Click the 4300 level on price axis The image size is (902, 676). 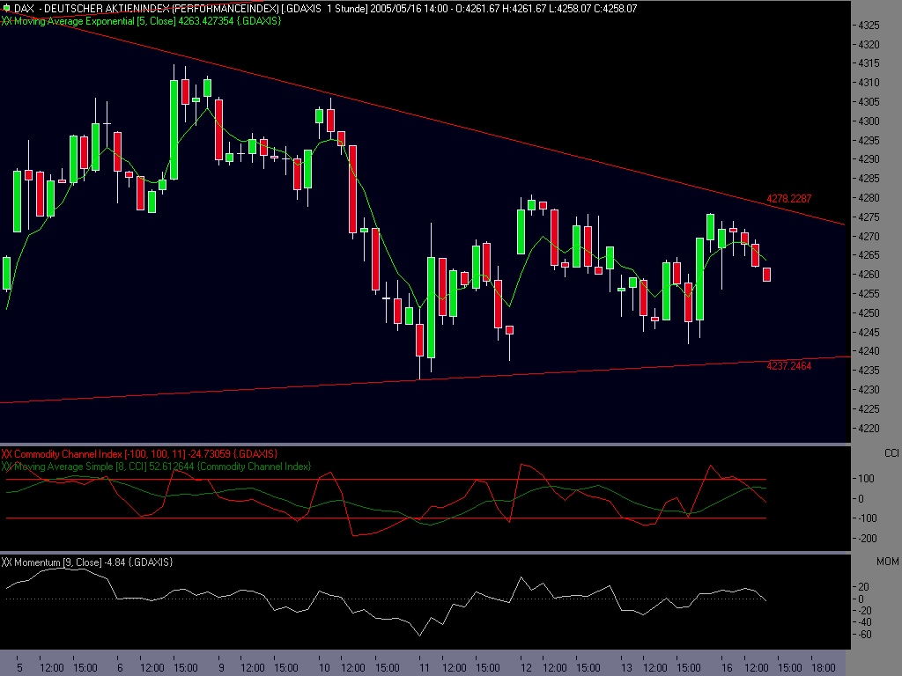pyautogui.click(x=869, y=121)
